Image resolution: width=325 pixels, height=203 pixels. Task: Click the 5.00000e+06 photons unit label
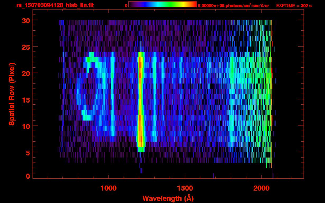tap(233, 6)
